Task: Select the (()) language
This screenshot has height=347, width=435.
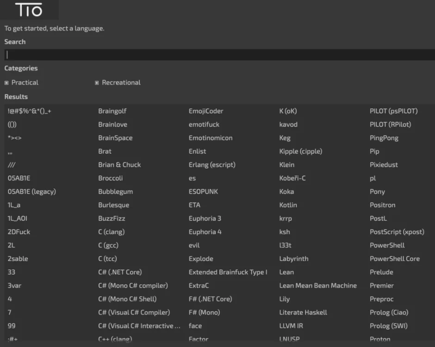Action: pyautogui.click(x=12, y=124)
